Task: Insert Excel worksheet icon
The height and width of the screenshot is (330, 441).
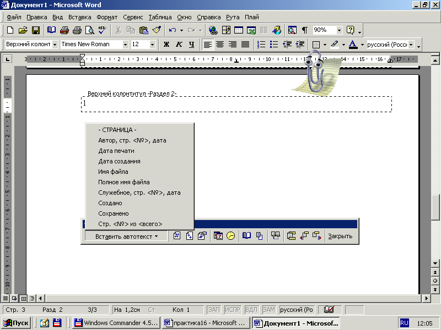Action: [x=251, y=30]
